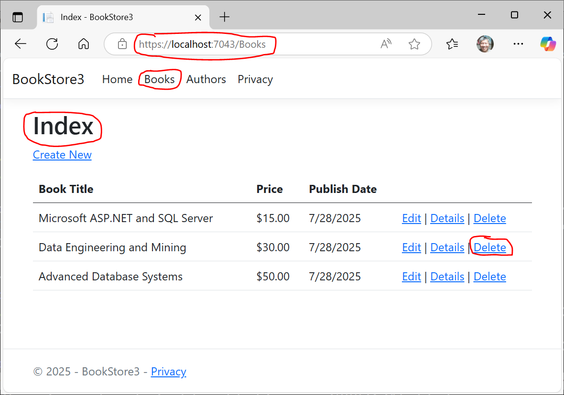Go back using browser back arrow

[21, 44]
